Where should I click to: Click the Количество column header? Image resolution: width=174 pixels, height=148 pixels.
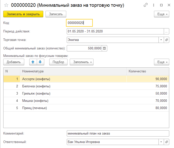(x=148, y=71)
